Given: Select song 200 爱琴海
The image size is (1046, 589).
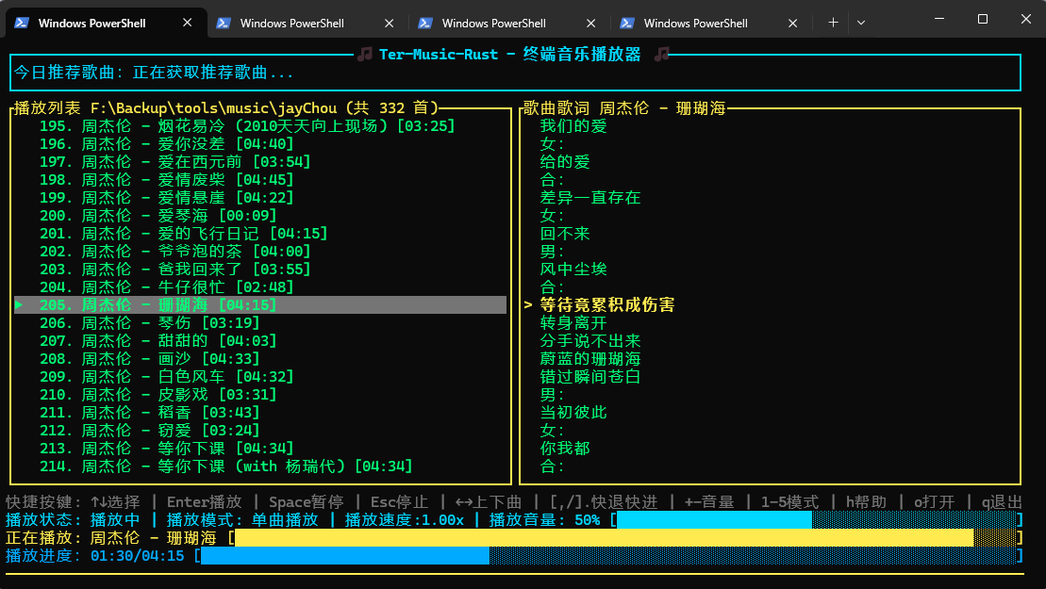Looking at the screenshot, I should point(158,216).
